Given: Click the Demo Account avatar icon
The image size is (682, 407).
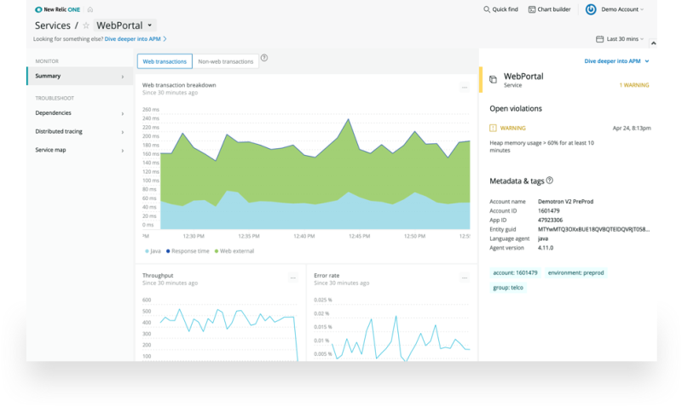Looking at the screenshot, I should 591,9.
